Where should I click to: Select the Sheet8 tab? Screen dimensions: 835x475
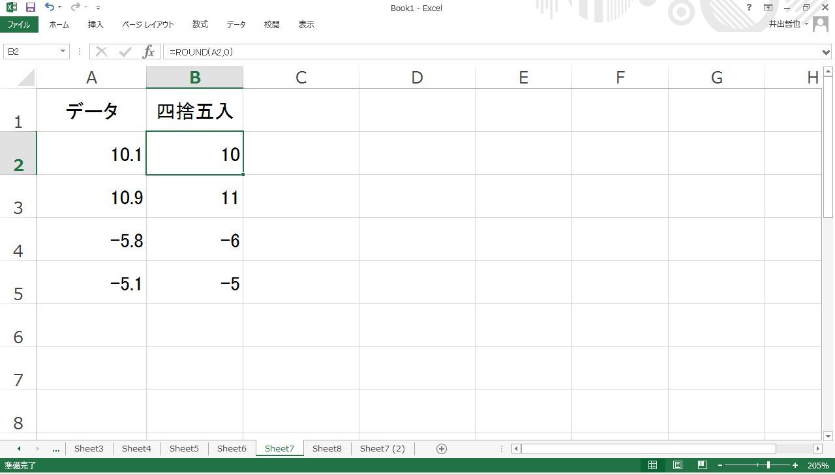327,448
